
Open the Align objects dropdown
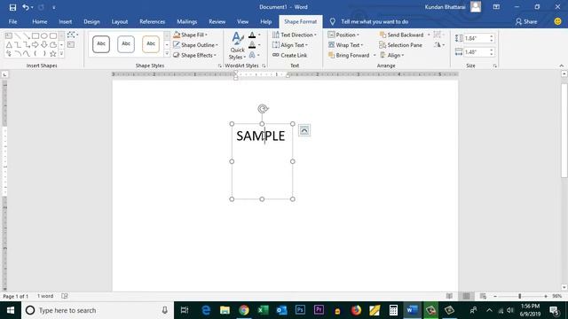coord(392,55)
